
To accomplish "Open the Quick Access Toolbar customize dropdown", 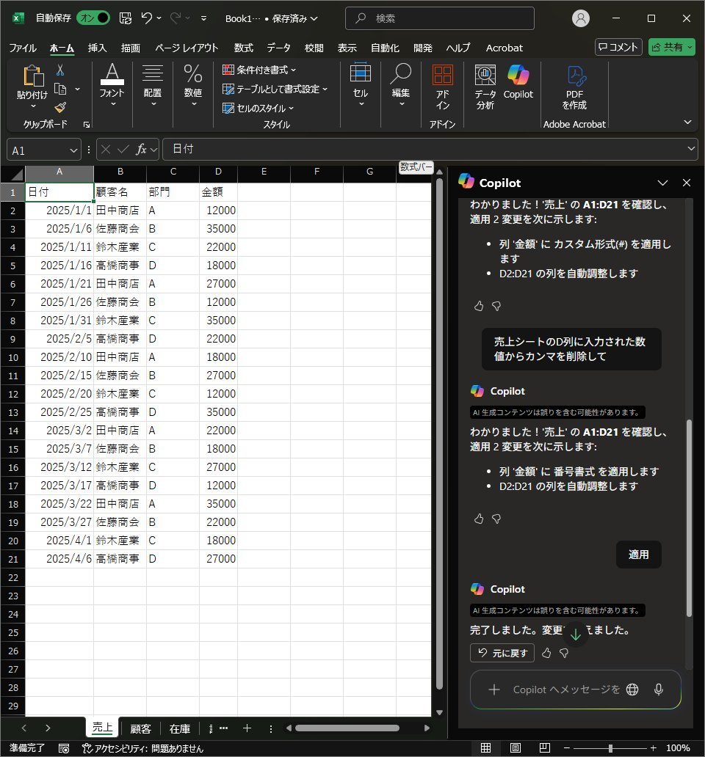I will pos(204,18).
